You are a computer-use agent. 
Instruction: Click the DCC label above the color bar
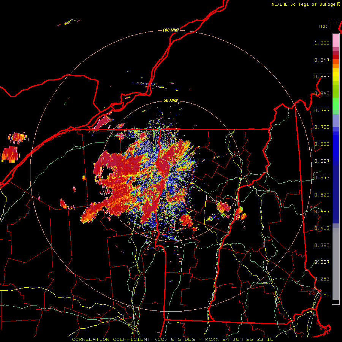(334, 23)
